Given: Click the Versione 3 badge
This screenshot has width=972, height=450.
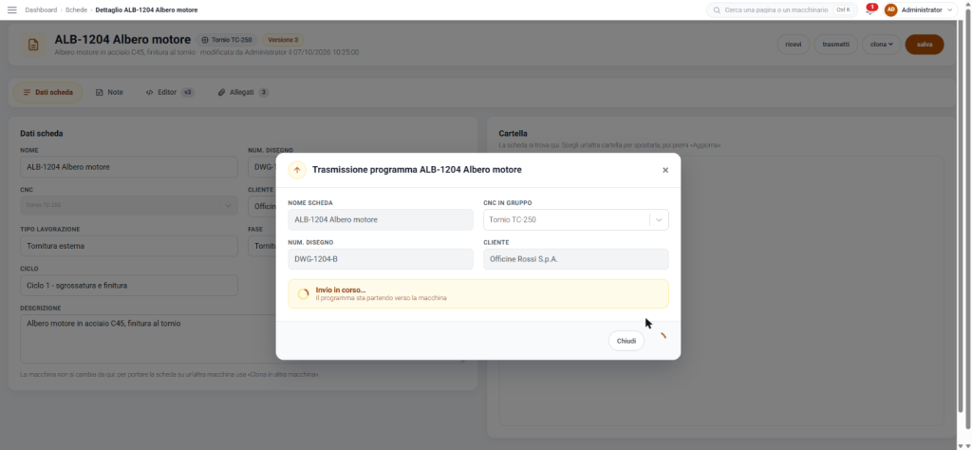Looking at the screenshot, I should point(283,40).
